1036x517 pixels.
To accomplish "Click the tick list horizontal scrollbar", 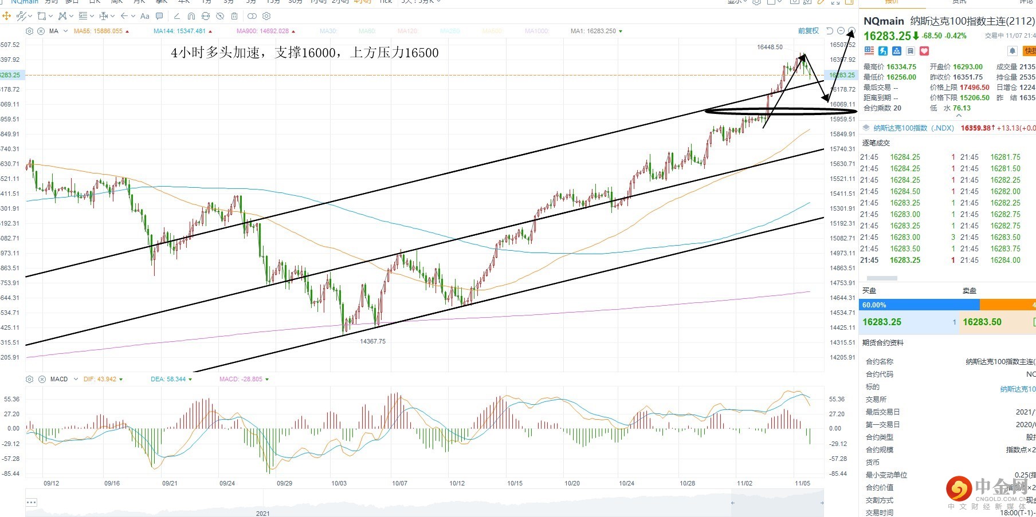I will [882, 278].
